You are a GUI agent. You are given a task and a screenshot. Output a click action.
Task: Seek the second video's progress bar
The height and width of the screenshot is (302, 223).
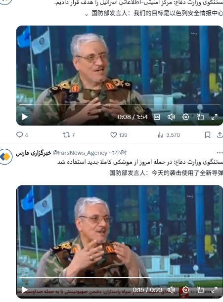120,278
